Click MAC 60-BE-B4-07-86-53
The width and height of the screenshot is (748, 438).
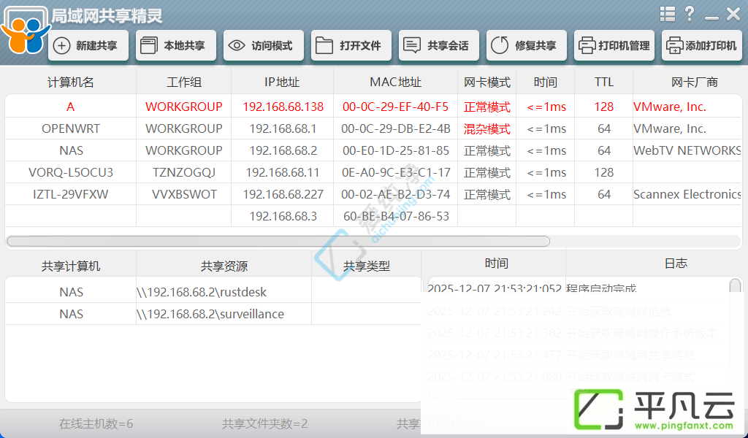pyautogui.click(x=396, y=216)
